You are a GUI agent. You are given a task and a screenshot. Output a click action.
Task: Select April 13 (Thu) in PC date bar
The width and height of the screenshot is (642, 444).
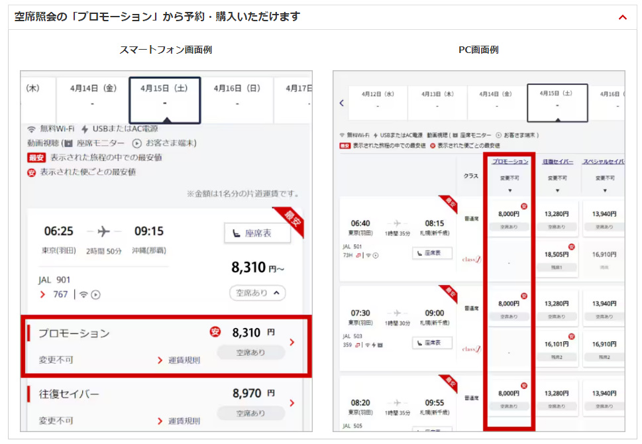point(437,101)
